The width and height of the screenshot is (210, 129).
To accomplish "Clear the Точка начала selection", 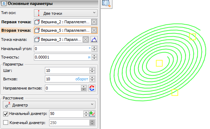I will click(x=86, y=39).
